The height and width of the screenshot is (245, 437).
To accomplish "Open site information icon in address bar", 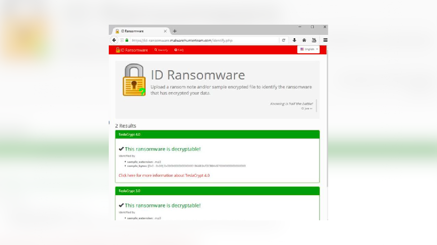I will click(122, 40).
